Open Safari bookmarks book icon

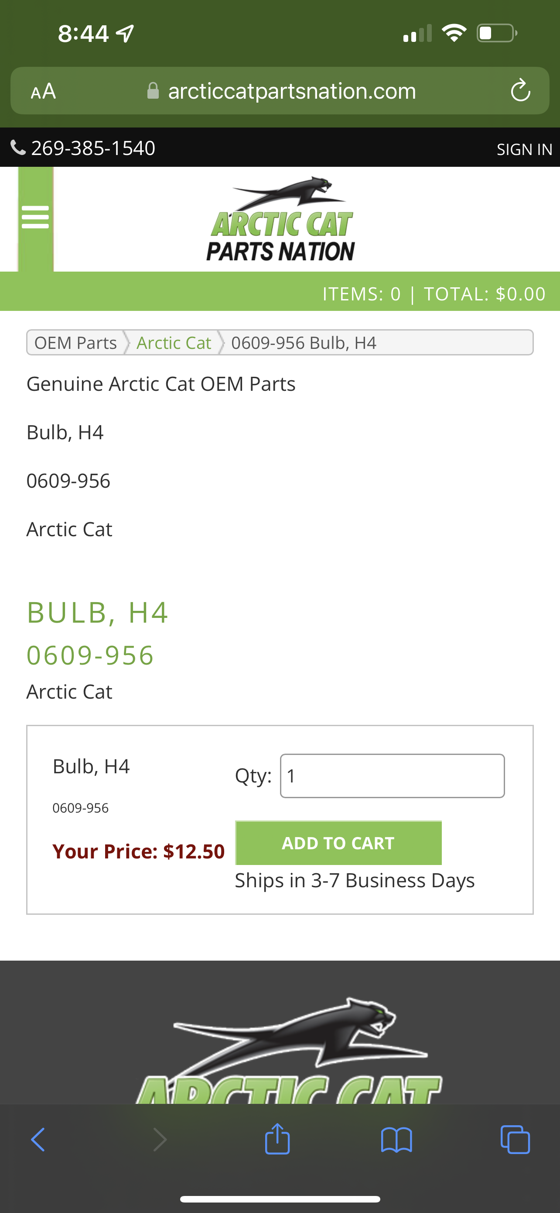coord(396,1140)
